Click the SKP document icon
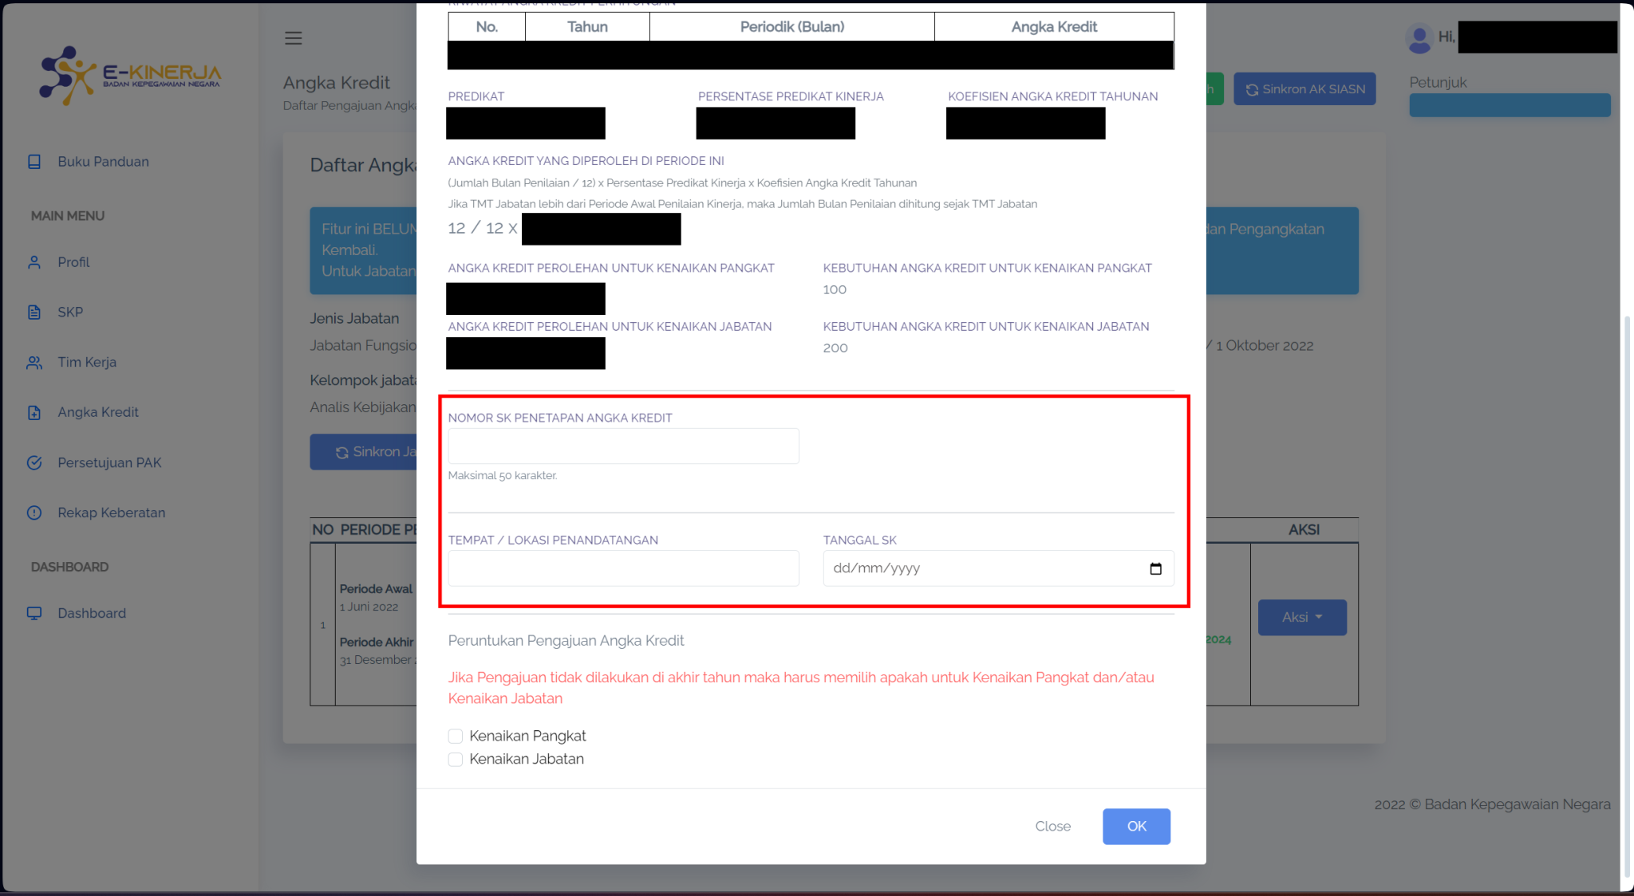1634x896 pixels. (34, 312)
